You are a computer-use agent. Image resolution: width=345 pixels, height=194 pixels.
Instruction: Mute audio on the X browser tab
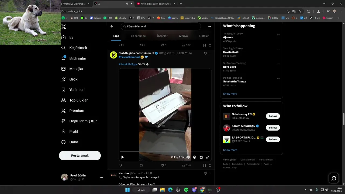tap(127, 4)
